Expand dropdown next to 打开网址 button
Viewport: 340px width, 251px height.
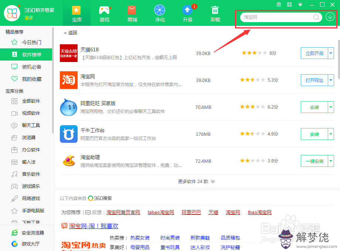tap(331, 80)
